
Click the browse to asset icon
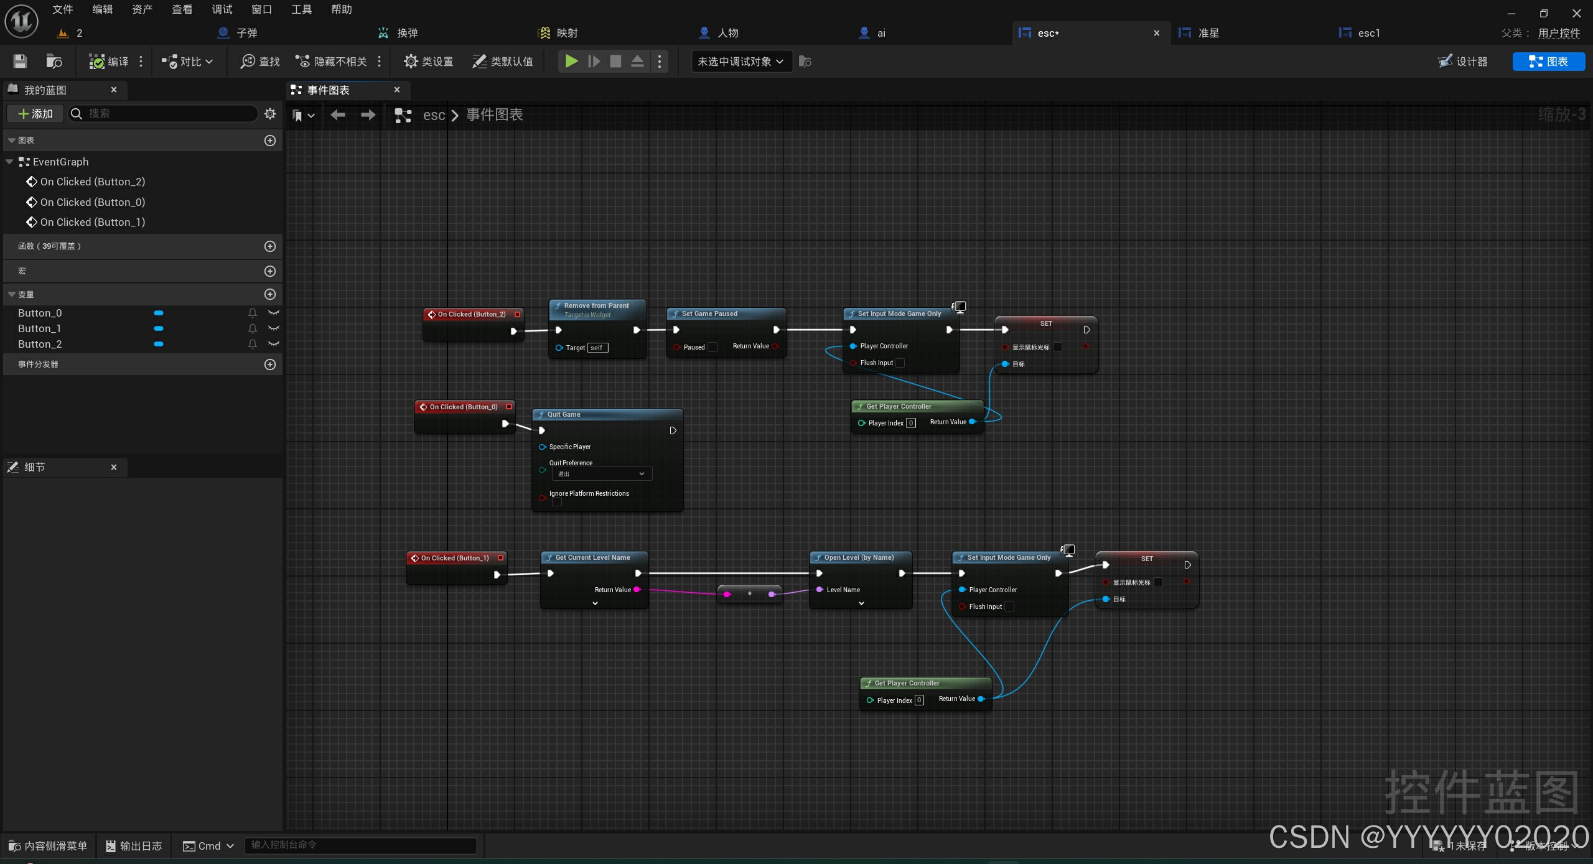[x=54, y=61]
